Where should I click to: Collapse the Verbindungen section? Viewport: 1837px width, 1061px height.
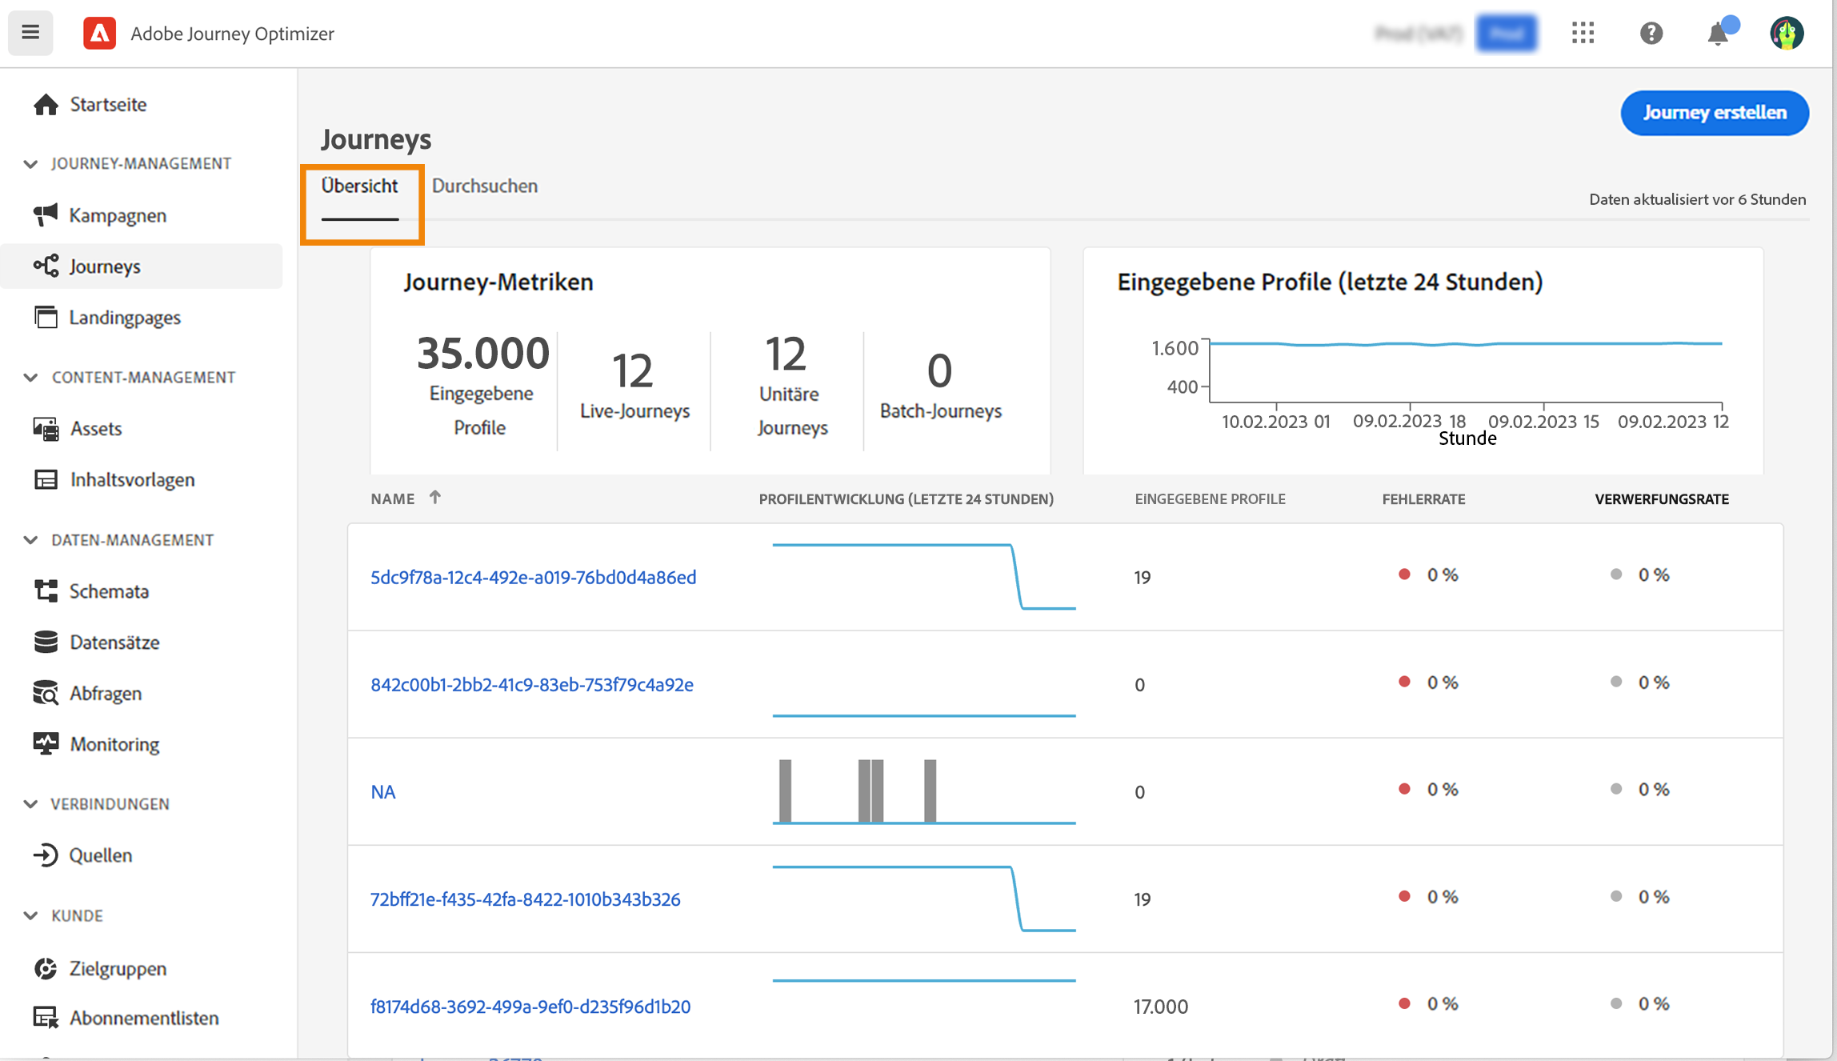pyautogui.click(x=30, y=803)
